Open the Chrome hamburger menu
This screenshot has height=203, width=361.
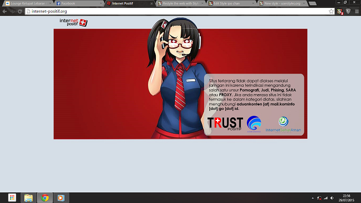(357, 11)
